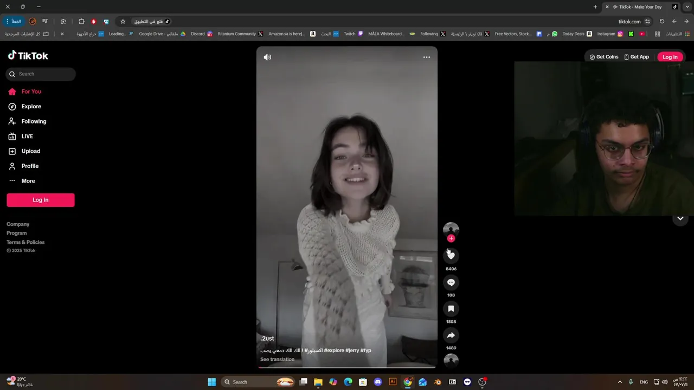Click the open-in-app chip in address bar
Viewport: 694px width, 390px height.
152,22
